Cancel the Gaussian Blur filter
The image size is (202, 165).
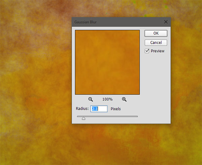click(156, 43)
